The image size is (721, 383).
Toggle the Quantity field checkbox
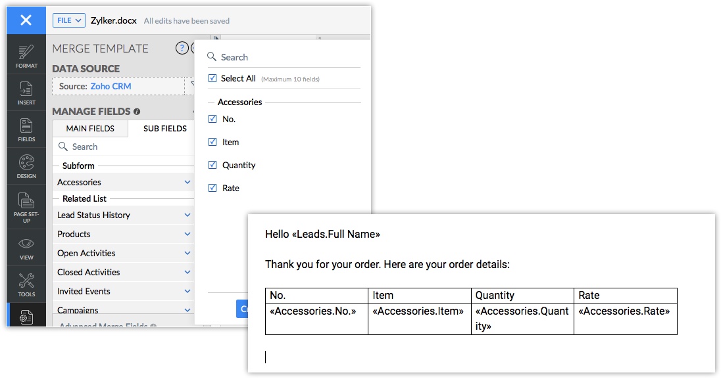[212, 165]
